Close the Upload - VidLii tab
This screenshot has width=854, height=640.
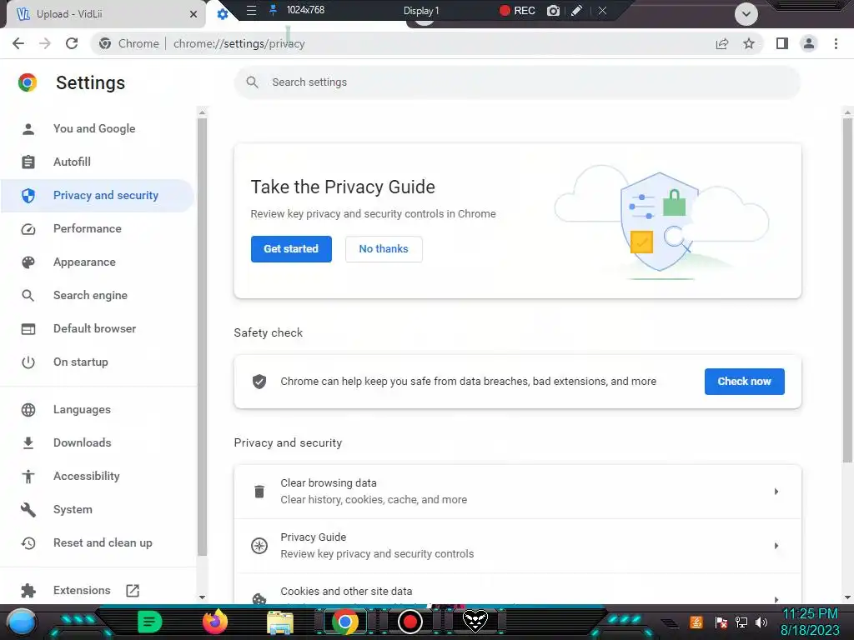193,14
